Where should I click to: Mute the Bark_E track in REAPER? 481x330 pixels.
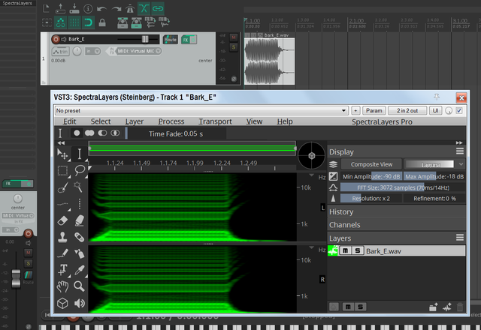click(234, 37)
